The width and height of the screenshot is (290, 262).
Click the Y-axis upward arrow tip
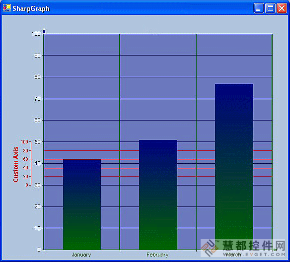pyautogui.click(x=44, y=30)
